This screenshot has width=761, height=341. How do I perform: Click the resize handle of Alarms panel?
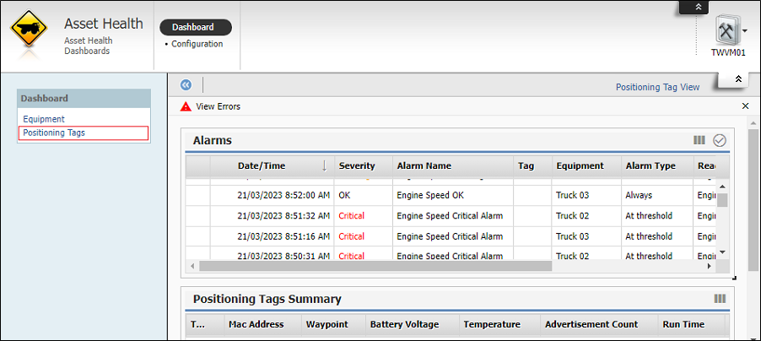tap(734, 278)
